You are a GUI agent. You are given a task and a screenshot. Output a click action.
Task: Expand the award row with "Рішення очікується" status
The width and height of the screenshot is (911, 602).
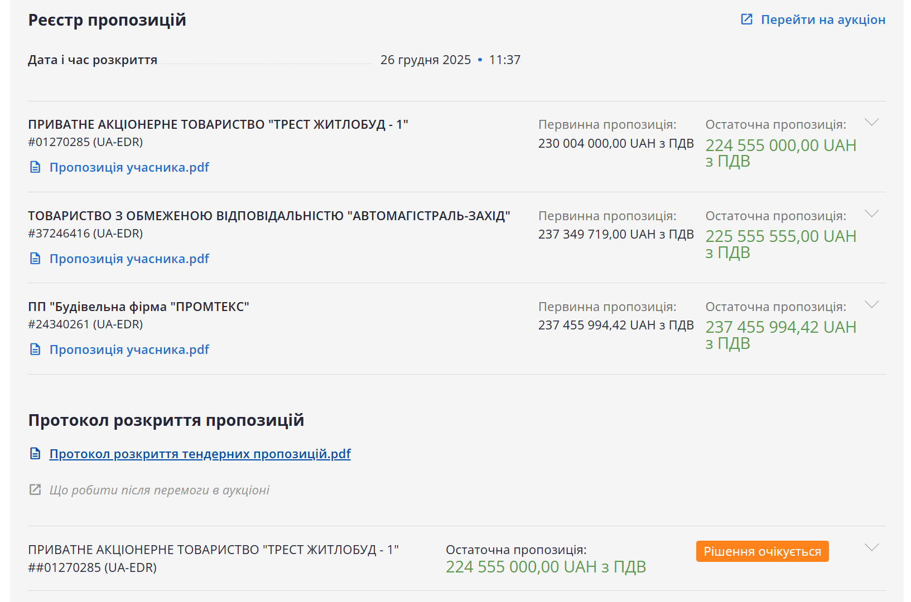(871, 547)
